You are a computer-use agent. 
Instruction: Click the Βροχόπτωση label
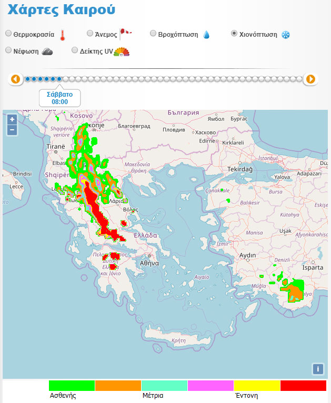(x=178, y=35)
